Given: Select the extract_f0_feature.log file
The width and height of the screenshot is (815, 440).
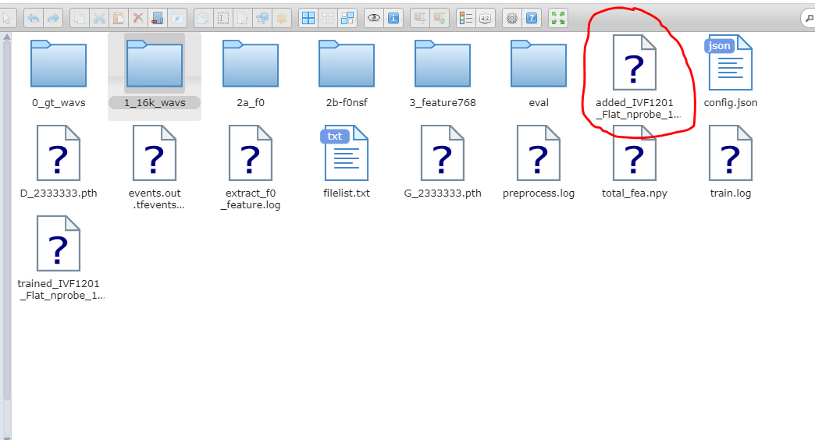Looking at the screenshot, I should click(x=251, y=167).
